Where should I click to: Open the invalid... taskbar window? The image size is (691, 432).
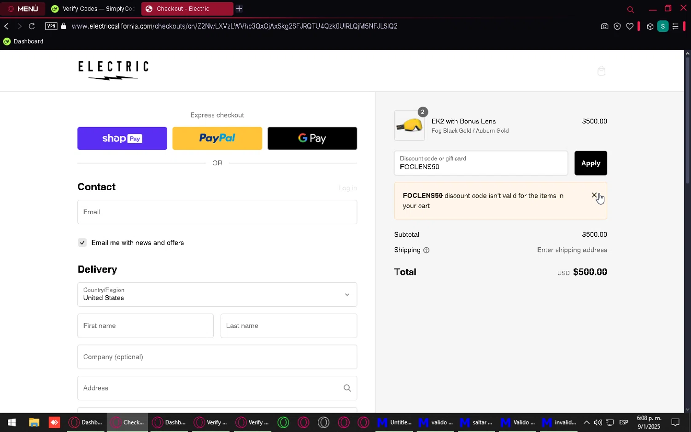tap(560, 422)
